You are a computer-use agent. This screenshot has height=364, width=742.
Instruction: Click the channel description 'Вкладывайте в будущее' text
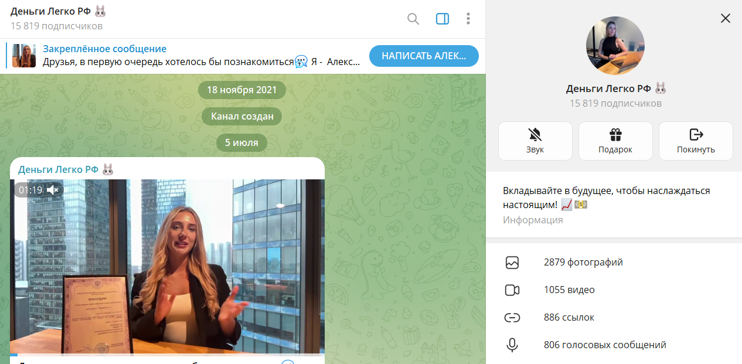click(x=607, y=198)
